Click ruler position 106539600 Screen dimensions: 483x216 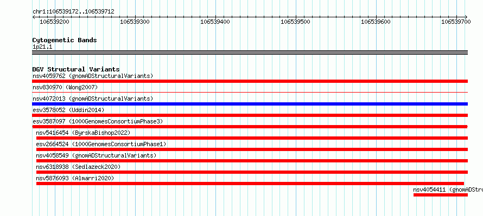[376, 22]
